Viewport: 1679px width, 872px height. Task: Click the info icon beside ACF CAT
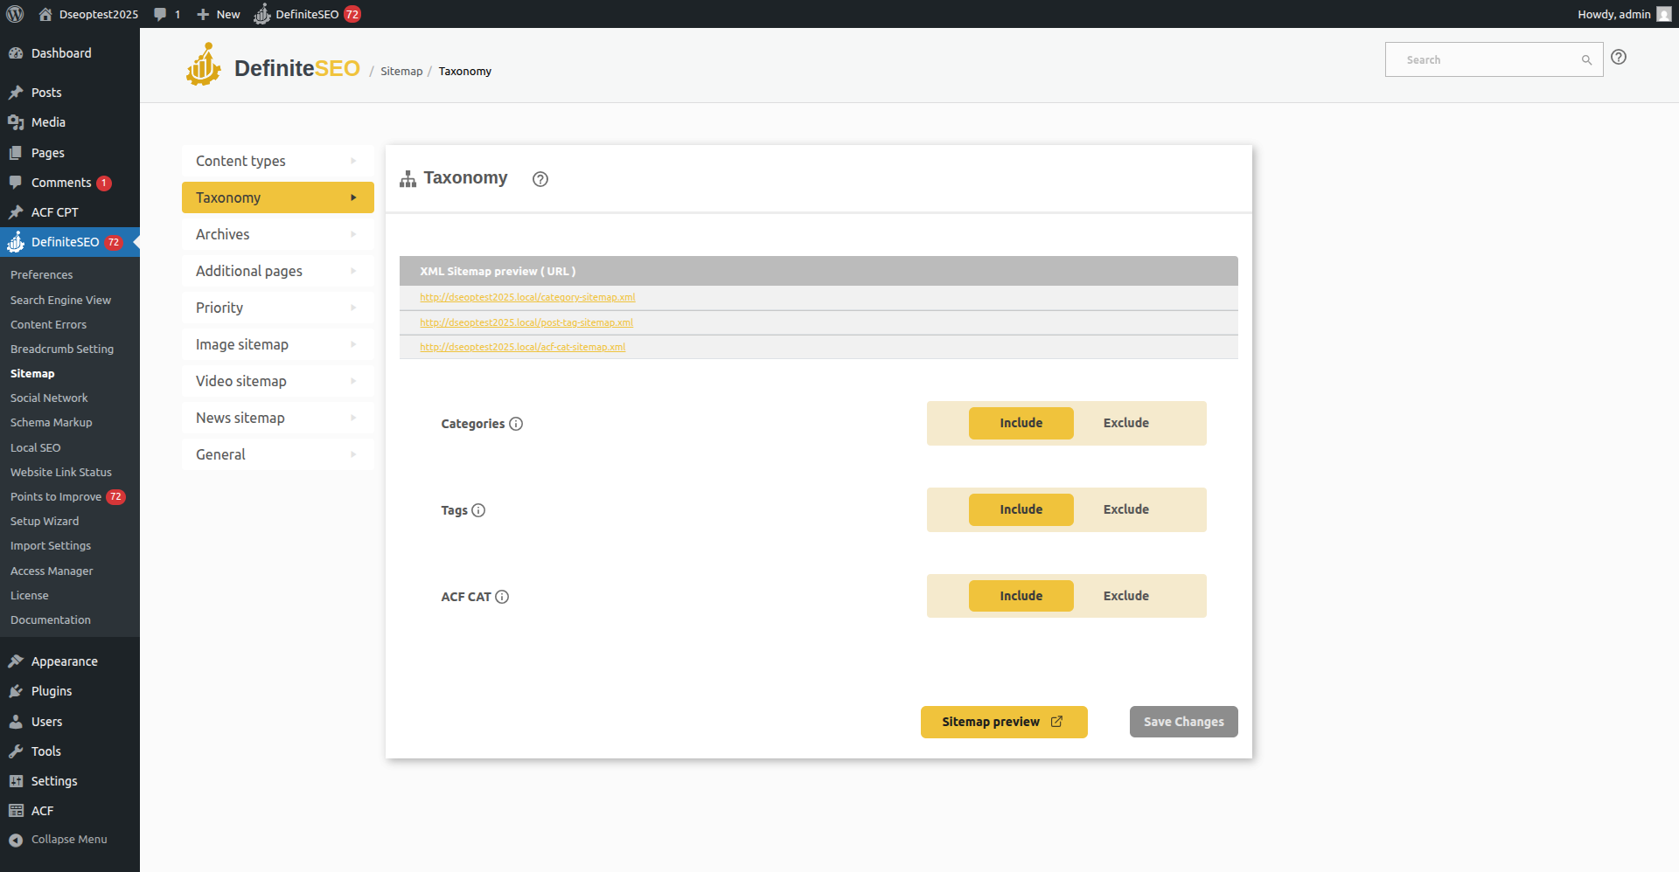pos(501,597)
